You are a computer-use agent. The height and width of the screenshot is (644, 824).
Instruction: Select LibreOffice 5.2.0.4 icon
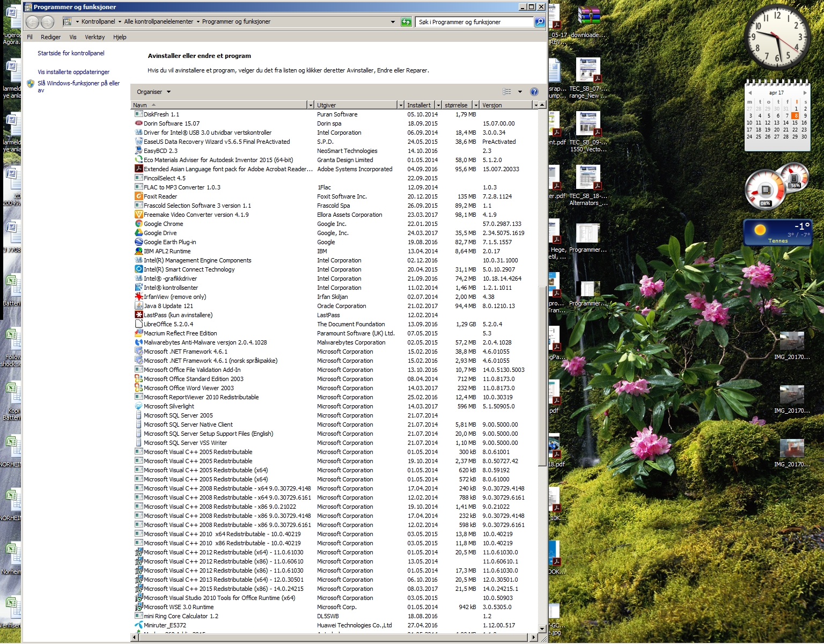coord(139,324)
